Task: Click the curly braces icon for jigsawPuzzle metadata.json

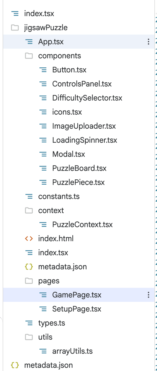Action: pos(29,267)
